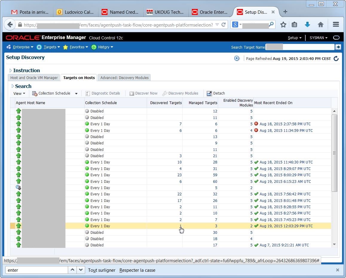Viewport: 346px width, 278px height.
Task: Reload the page via address bar icon
Action: pos(223,24)
